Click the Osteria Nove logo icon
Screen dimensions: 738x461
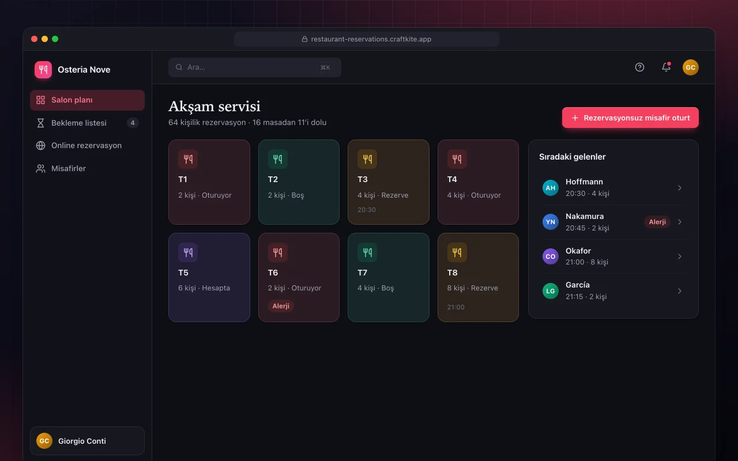pos(43,70)
